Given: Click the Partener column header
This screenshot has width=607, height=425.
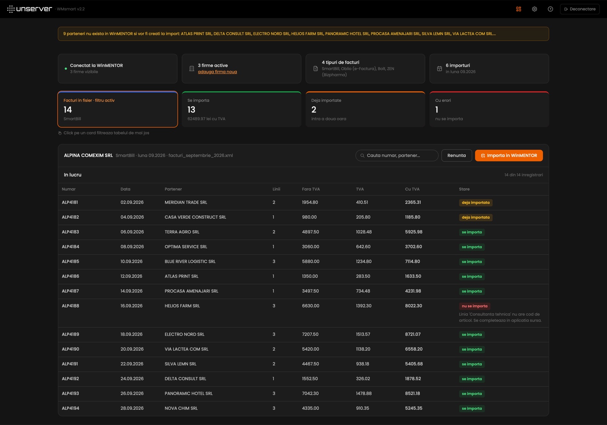Looking at the screenshot, I should coord(173,189).
